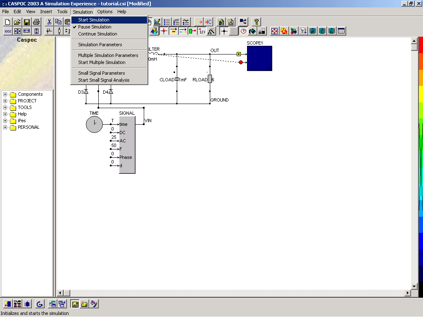Click the fit width horizontal arrow icon
Screen dimensions: 423x317
click(27, 31)
